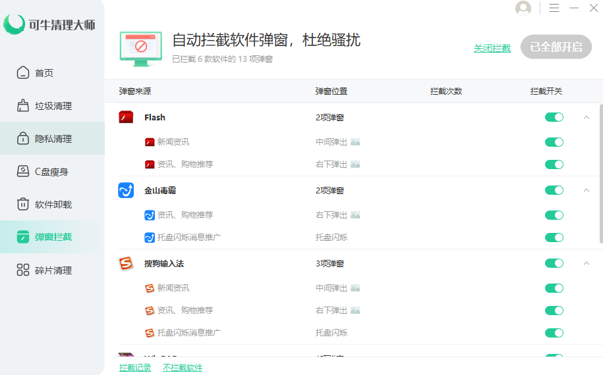Screen dimensions: 603x375
Task: Toggle 搜狗输入法 新闻资讯 popup blocking
Action: point(554,288)
